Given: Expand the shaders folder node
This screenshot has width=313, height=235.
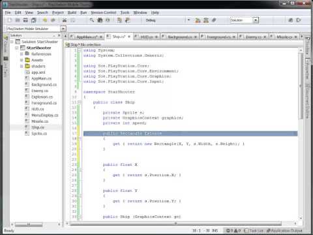Looking at the screenshot, I should (x=22, y=66).
